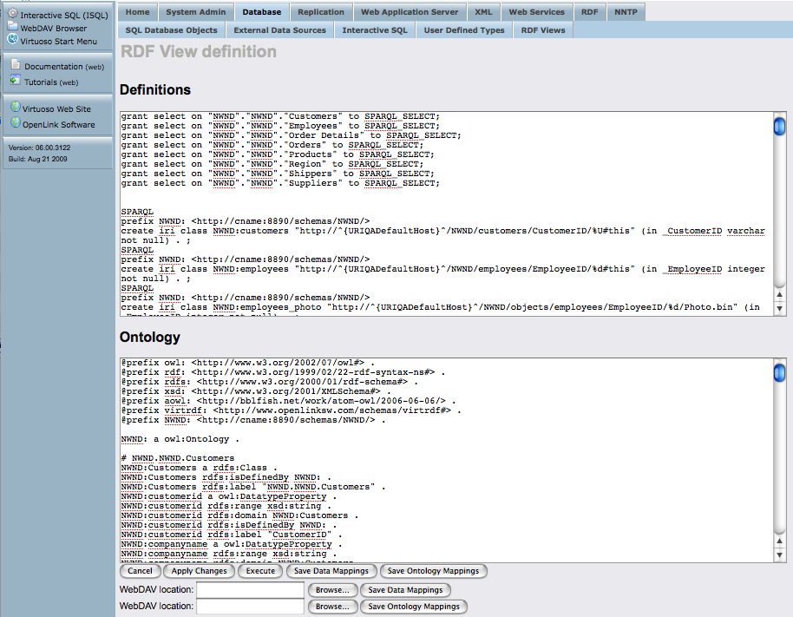
Task: Click the OpenLink Software globe icon
Action: tap(16, 124)
